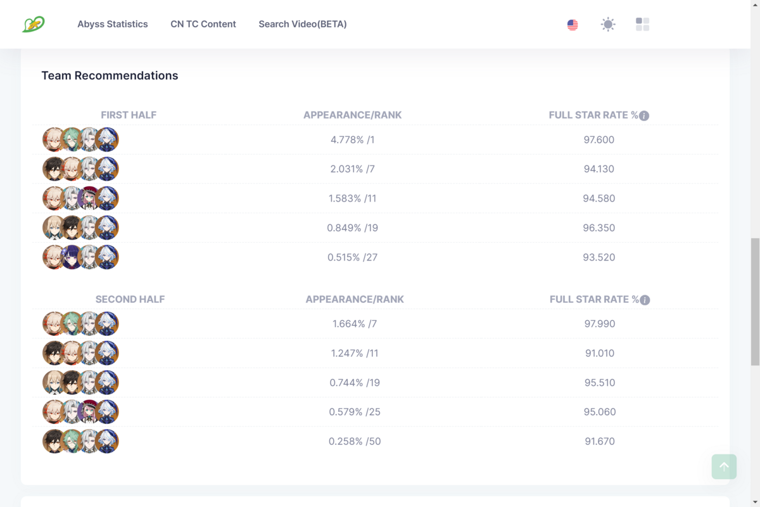Click Baizhu portrait in the 1.664% team
Viewport: 760px width, 507px height.
click(72, 324)
